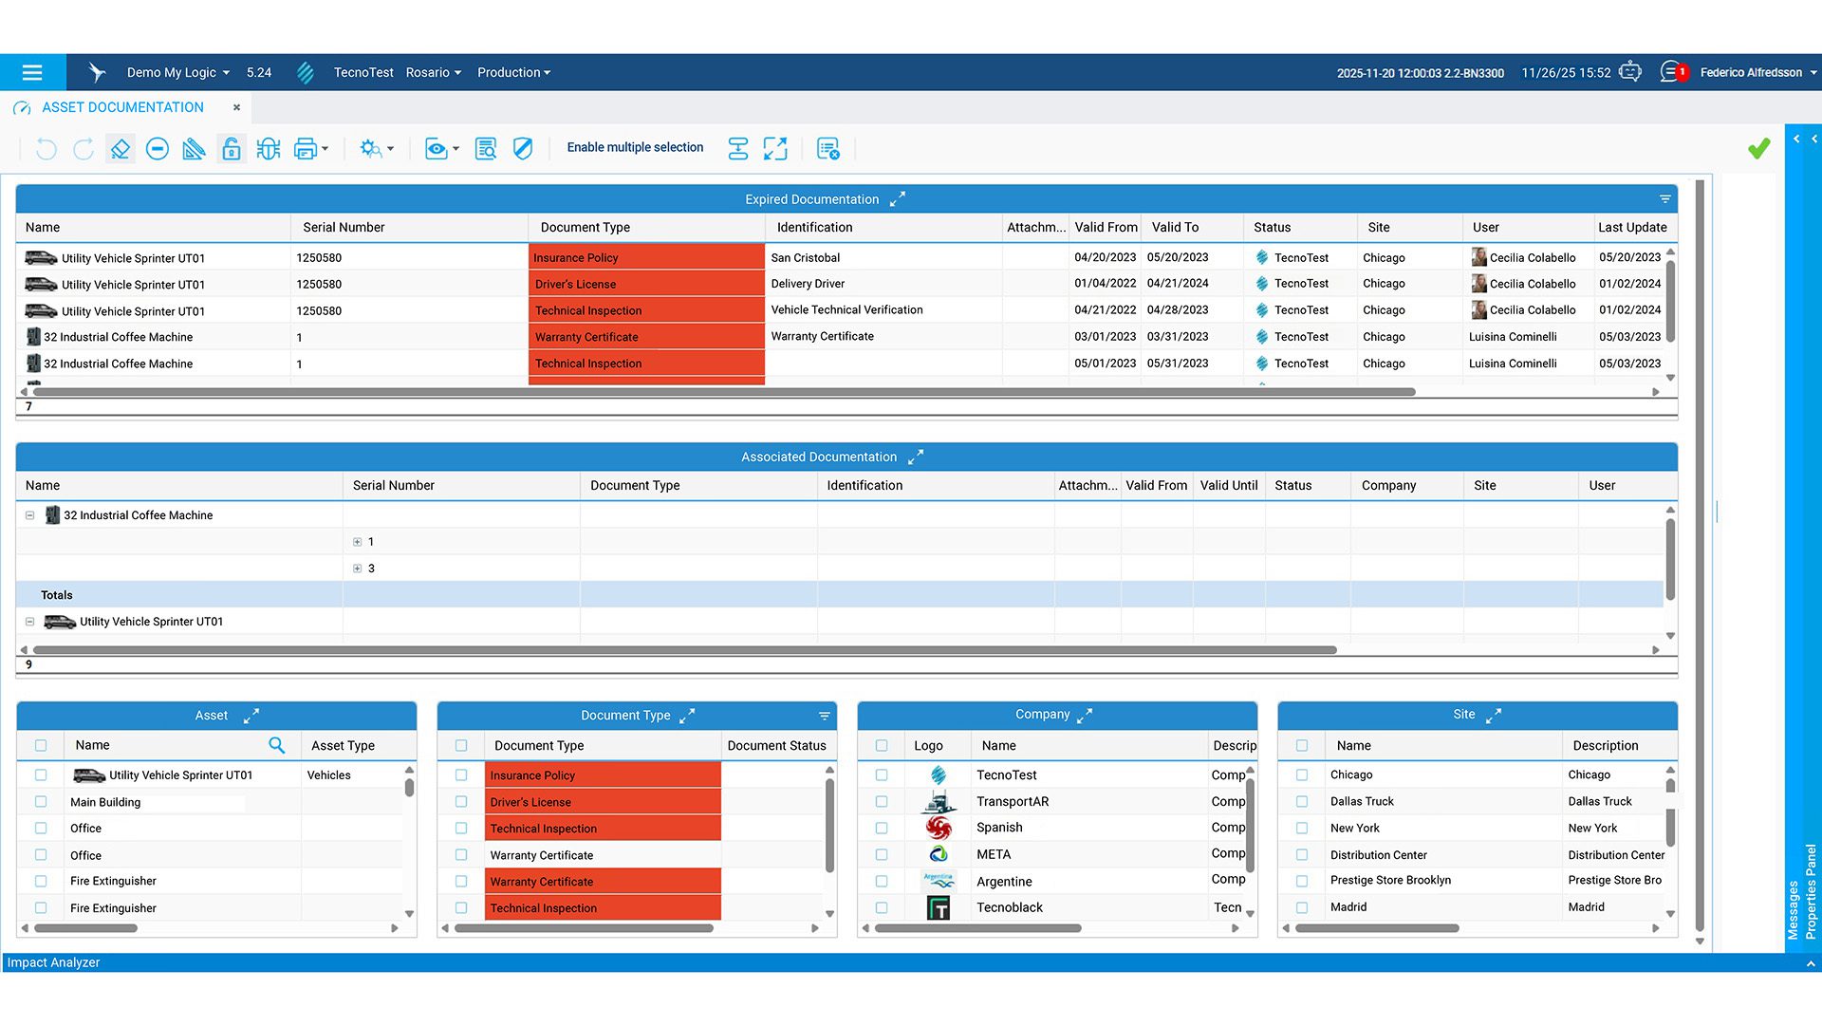Check the TransportAR company checkbox
1822x1026 pixels.
(x=882, y=802)
